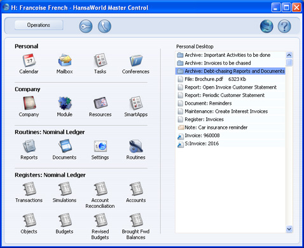304x248 pixels.
Task: Open the Conferences icon
Action: tap(135, 61)
